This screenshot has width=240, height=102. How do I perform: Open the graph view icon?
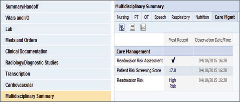tap(143, 28)
